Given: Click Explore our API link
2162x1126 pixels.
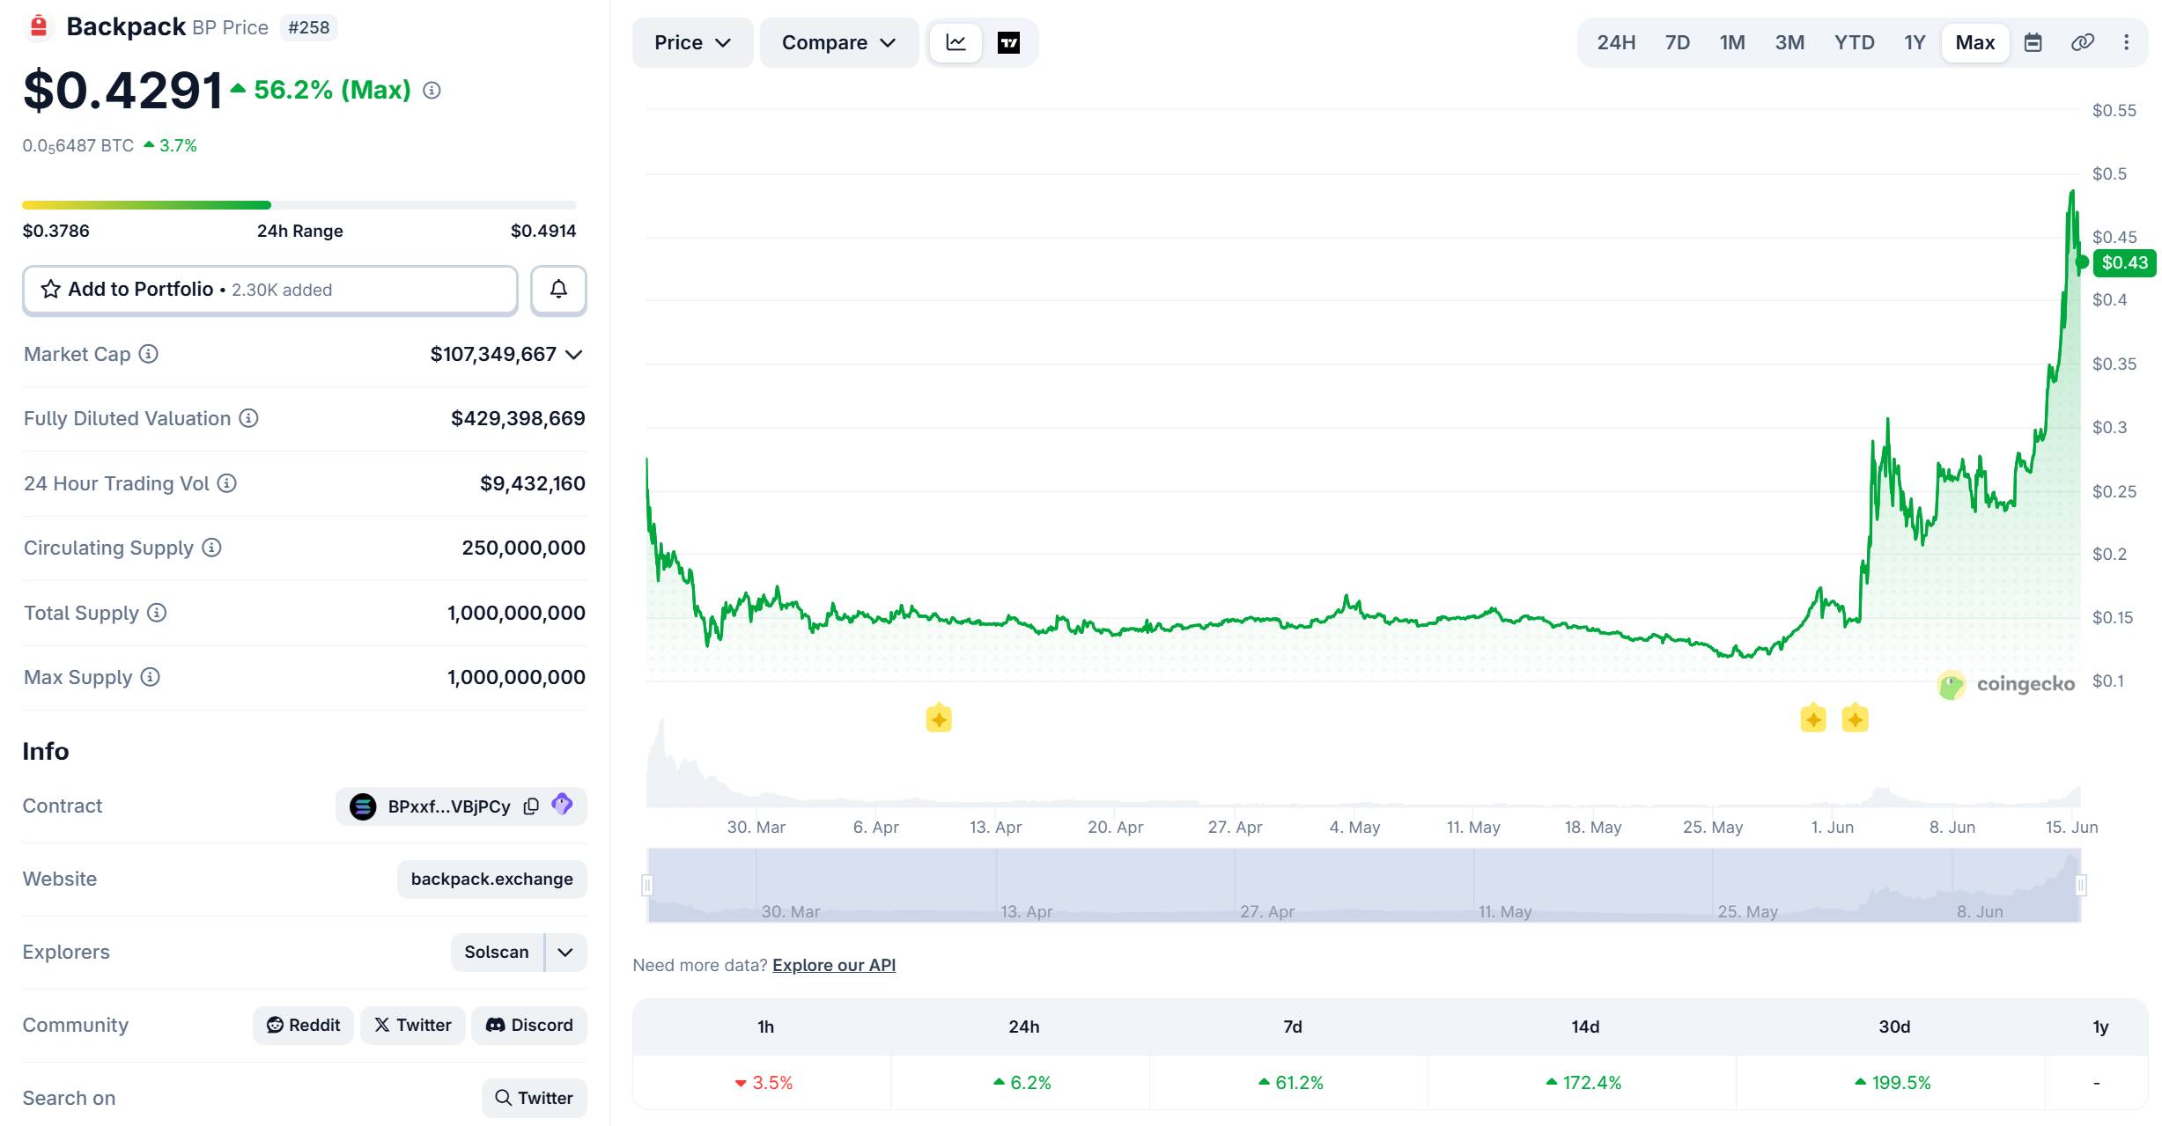Looking at the screenshot, I should coord(834,965).
